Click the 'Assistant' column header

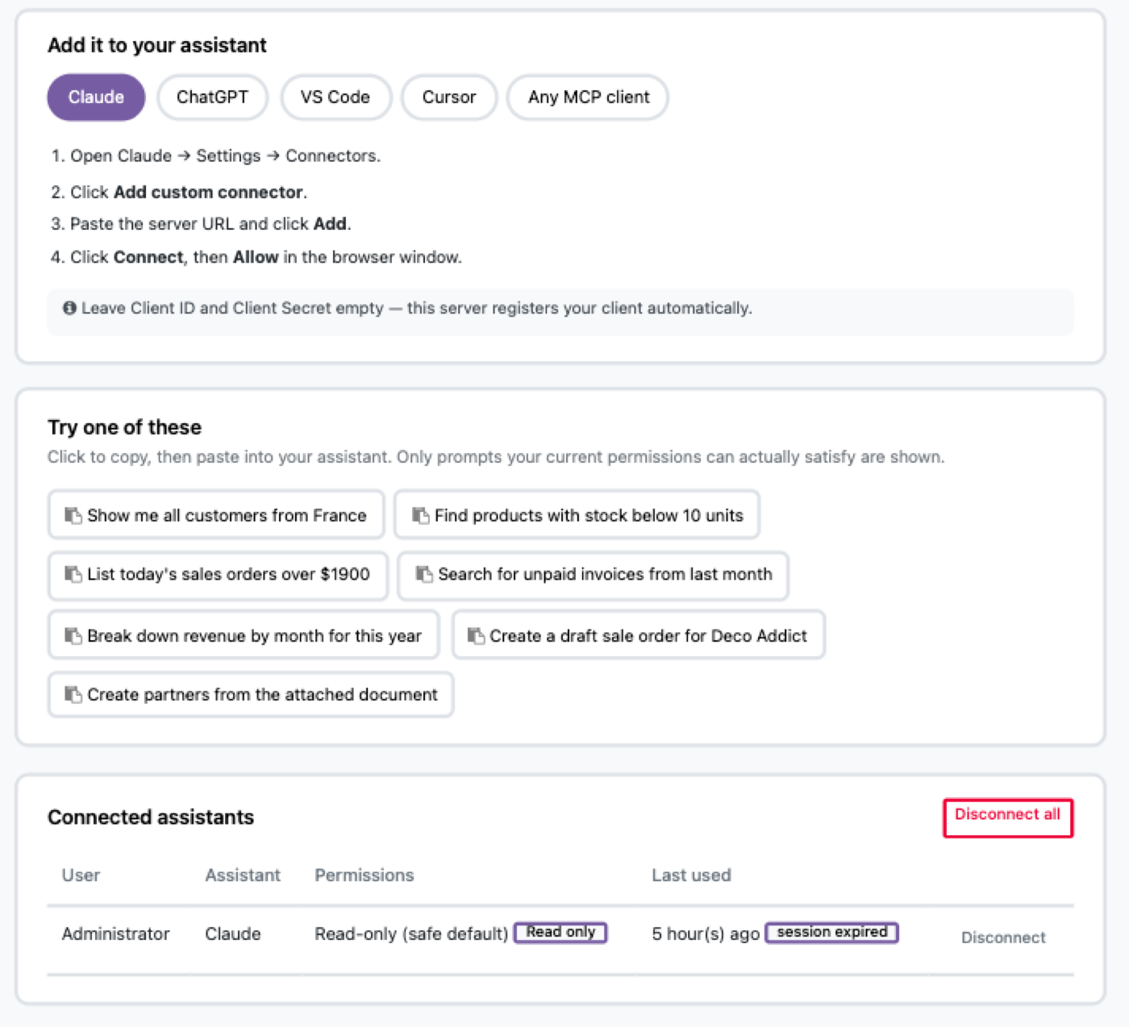(x=243, y=875)
